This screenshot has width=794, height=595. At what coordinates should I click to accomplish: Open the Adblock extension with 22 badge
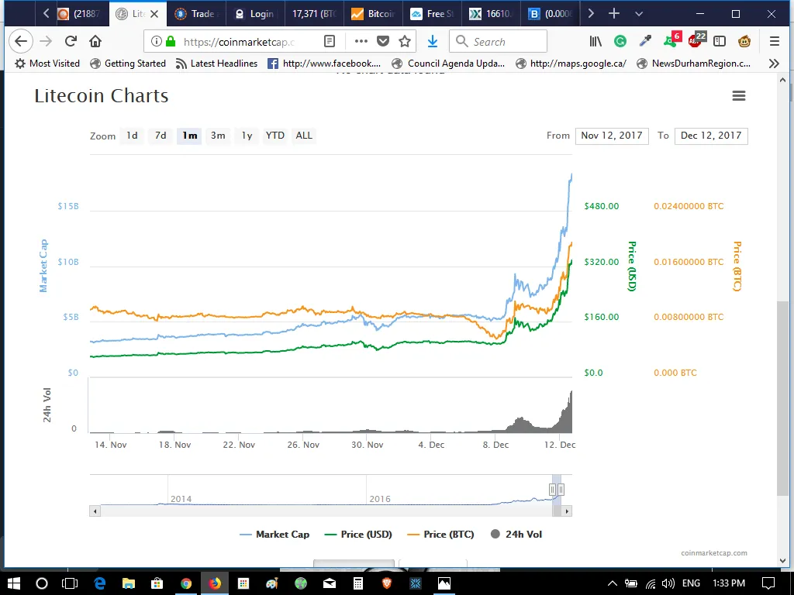697,40
